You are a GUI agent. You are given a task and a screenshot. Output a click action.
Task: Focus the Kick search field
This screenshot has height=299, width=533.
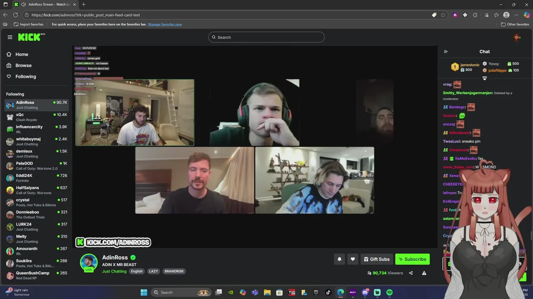266,37
